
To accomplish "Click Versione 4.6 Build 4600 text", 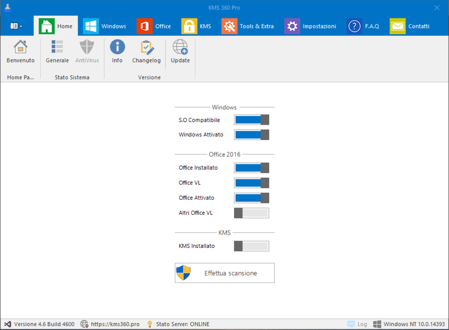I will [x=44, y=324].
